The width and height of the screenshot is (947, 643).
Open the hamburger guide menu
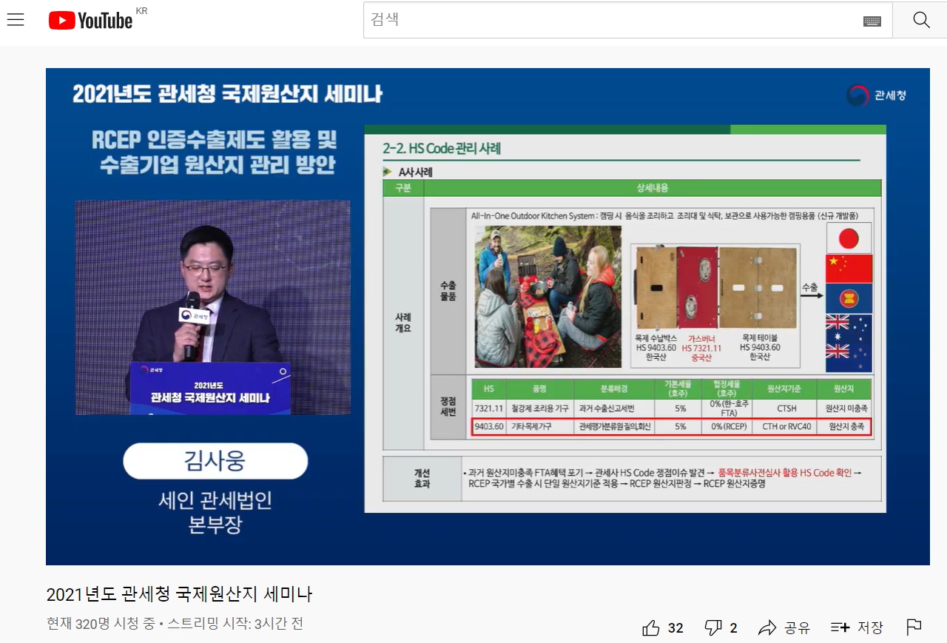(x=16, y=20)
